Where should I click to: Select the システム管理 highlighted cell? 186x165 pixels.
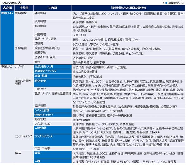[x=53, y=110]
